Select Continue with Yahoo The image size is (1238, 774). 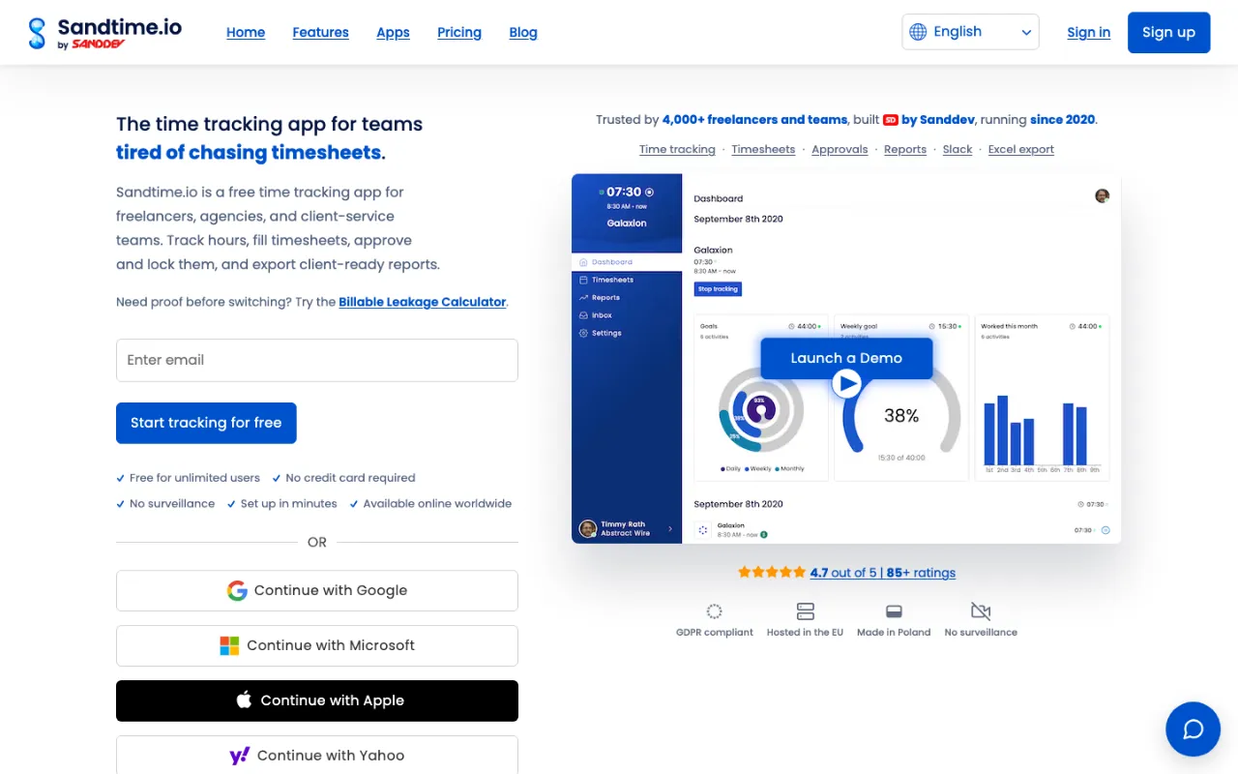tap(317, 755)
